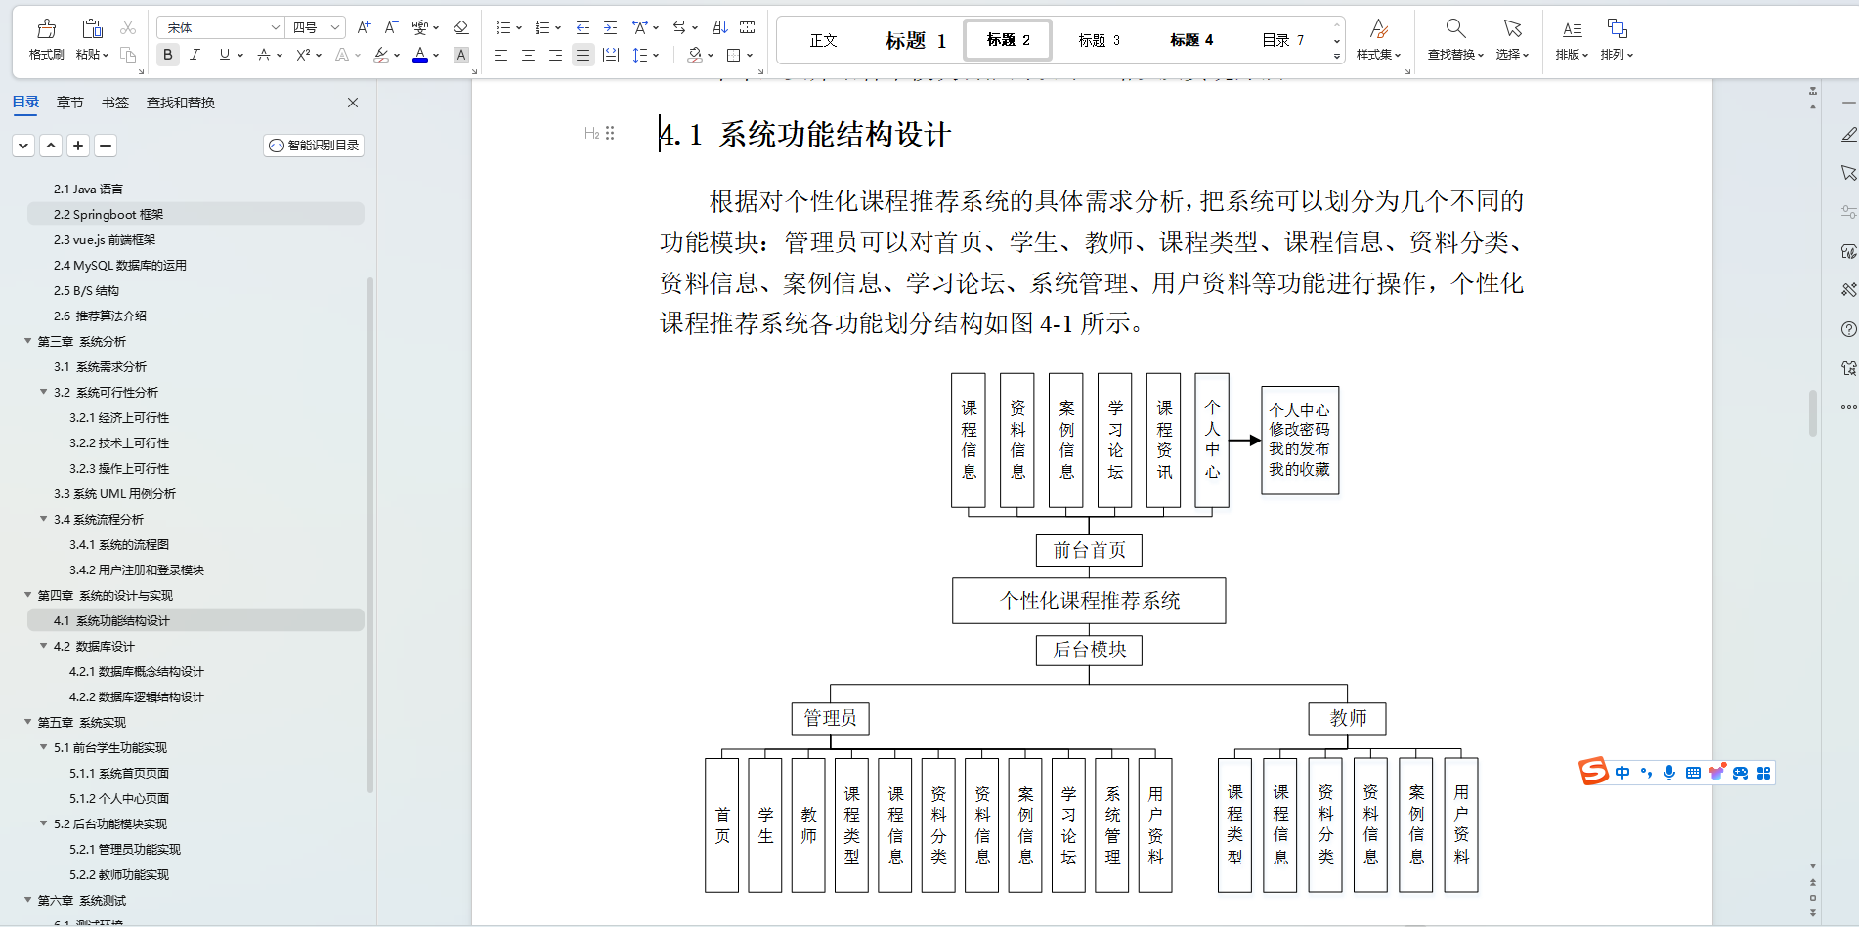Collapse 3.2 系统可行性分析 node
The height and width of the screenshot is (927, 1859).
(x=43, y=392)
